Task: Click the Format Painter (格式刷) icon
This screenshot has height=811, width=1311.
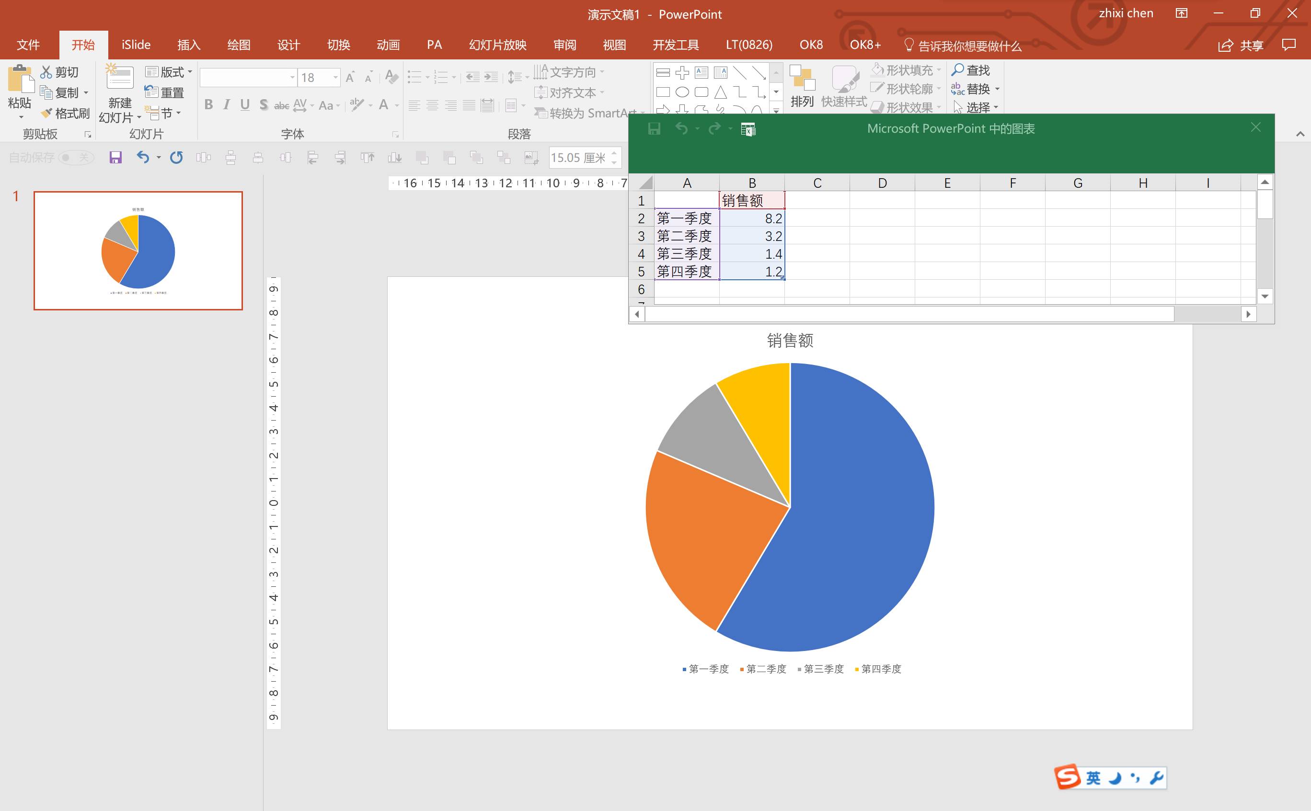Action: [47, 113]
